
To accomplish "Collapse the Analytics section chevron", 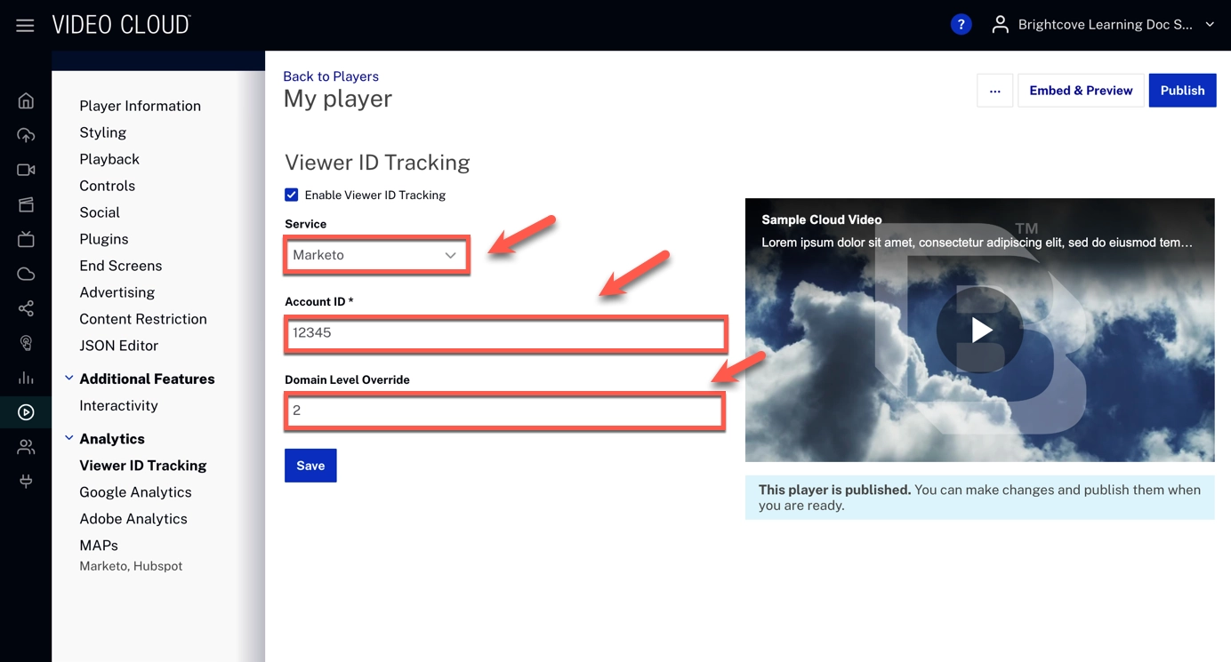I will click(69, 438).
